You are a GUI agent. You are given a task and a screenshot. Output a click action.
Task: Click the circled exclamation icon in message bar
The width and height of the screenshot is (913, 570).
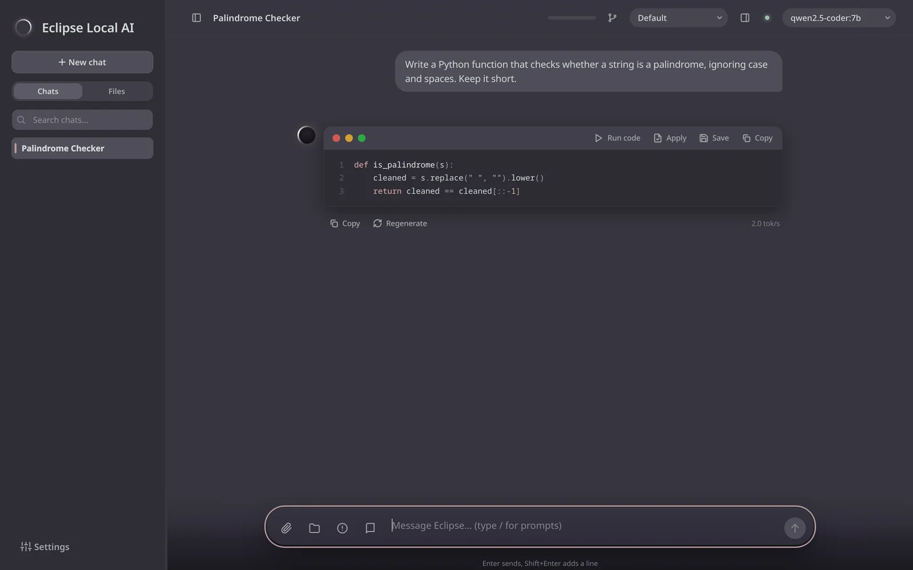tap(342, 528)
